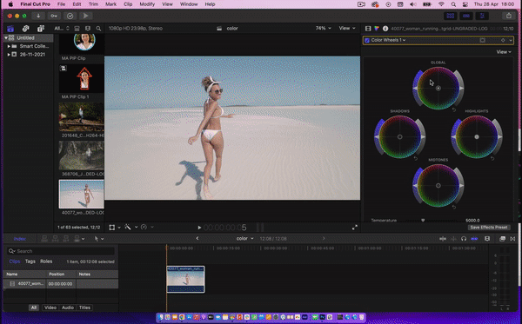This screenshot has width=522, height=324.
Task: Toggle the Color Wheels 1 checkbox
Action: click(x=367, y=40)
